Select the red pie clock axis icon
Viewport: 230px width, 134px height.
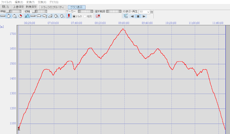click(20, 16)
